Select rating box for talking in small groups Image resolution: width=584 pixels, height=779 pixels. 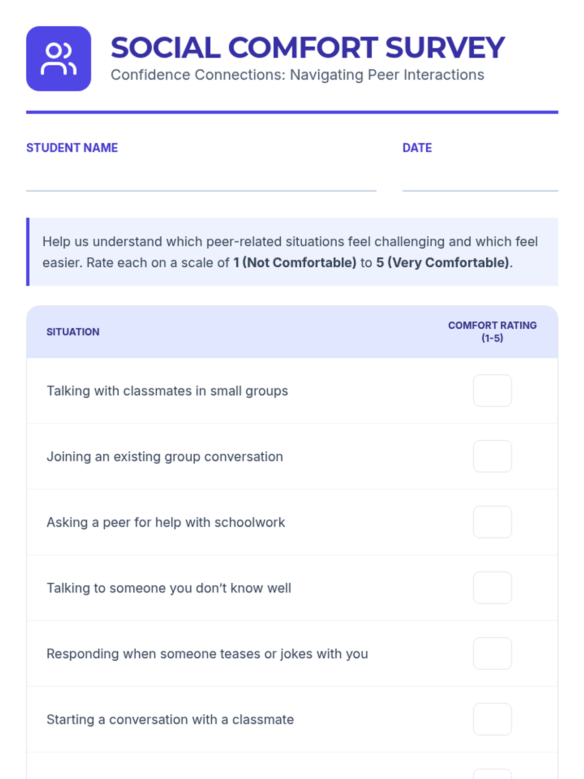[x=492, y=390]
